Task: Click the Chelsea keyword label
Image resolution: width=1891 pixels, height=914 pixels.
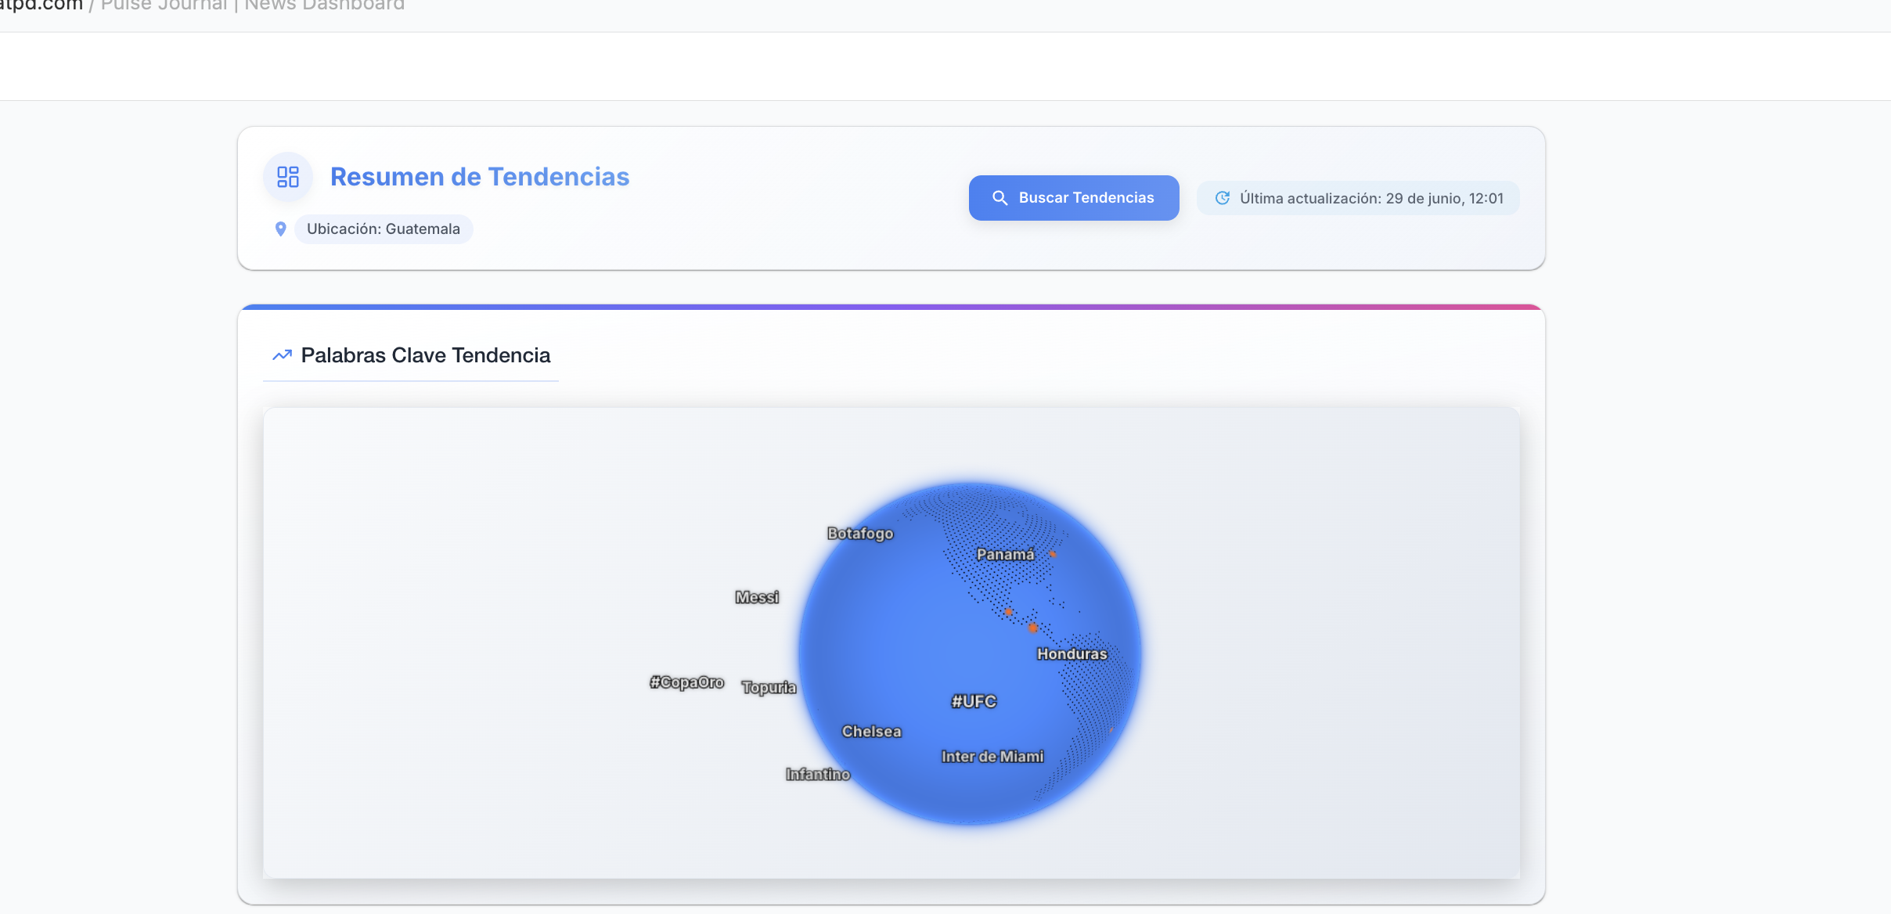Action: click(871, 732)
